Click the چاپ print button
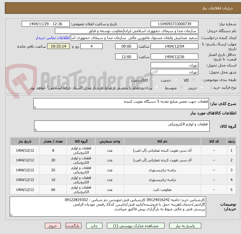 coord(94,226)
